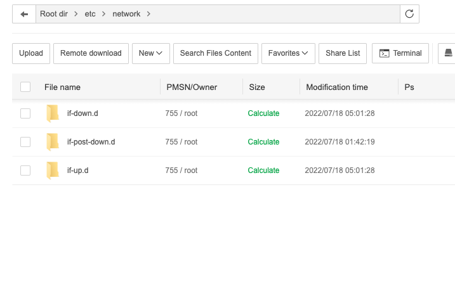
Task: Open the Share List button
Action: [343, 53]
